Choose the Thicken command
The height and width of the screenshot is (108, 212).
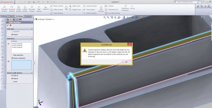(109, 6)
